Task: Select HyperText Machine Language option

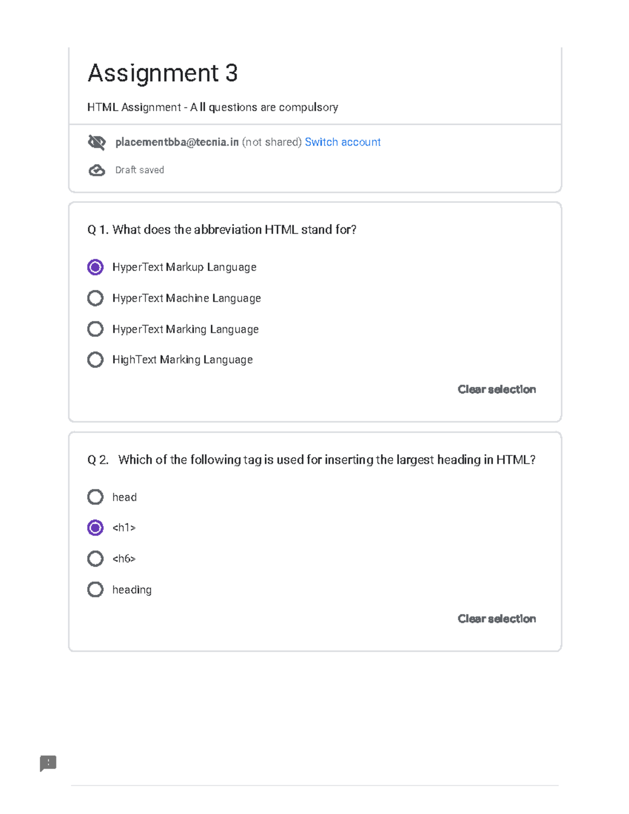Action: pos(95,298)
